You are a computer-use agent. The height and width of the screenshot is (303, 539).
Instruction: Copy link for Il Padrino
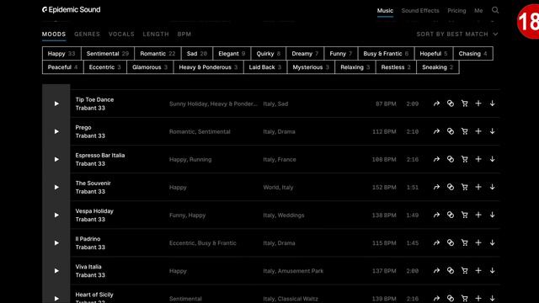pyautogui.click(x=451, y=242)
